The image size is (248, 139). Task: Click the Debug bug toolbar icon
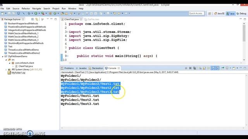[x=29, y=14]
